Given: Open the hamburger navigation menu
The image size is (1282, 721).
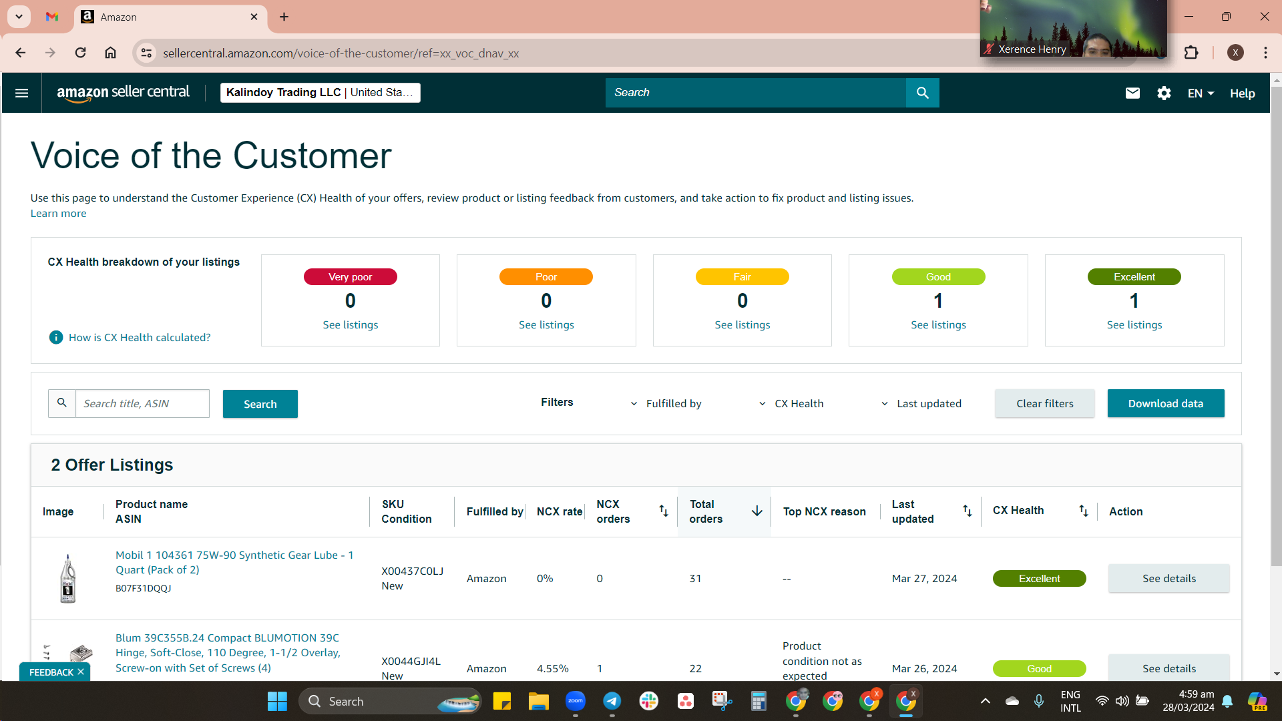Looking at the screenshot, I should pyautogui.click(x=21, y=93).
